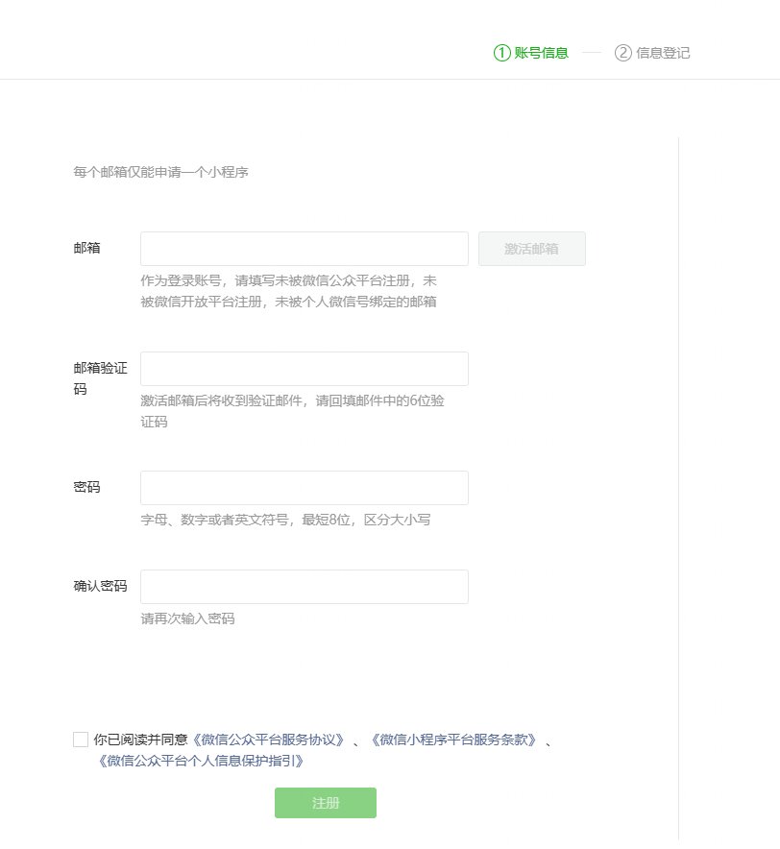
Task: Click the 激活邮箱 button
Action: [x=532, y=249]
